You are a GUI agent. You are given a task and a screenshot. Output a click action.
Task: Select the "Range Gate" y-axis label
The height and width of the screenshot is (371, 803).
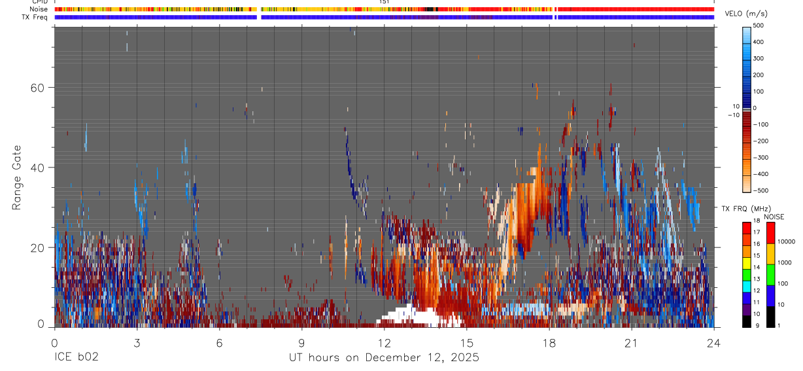point(18,176)
